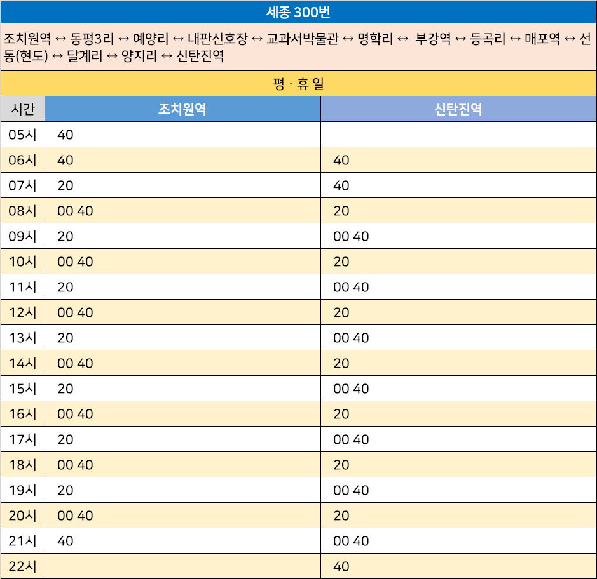Click the 22시 row label
This screenshot has height=579, width=597.
pos(22,566)
